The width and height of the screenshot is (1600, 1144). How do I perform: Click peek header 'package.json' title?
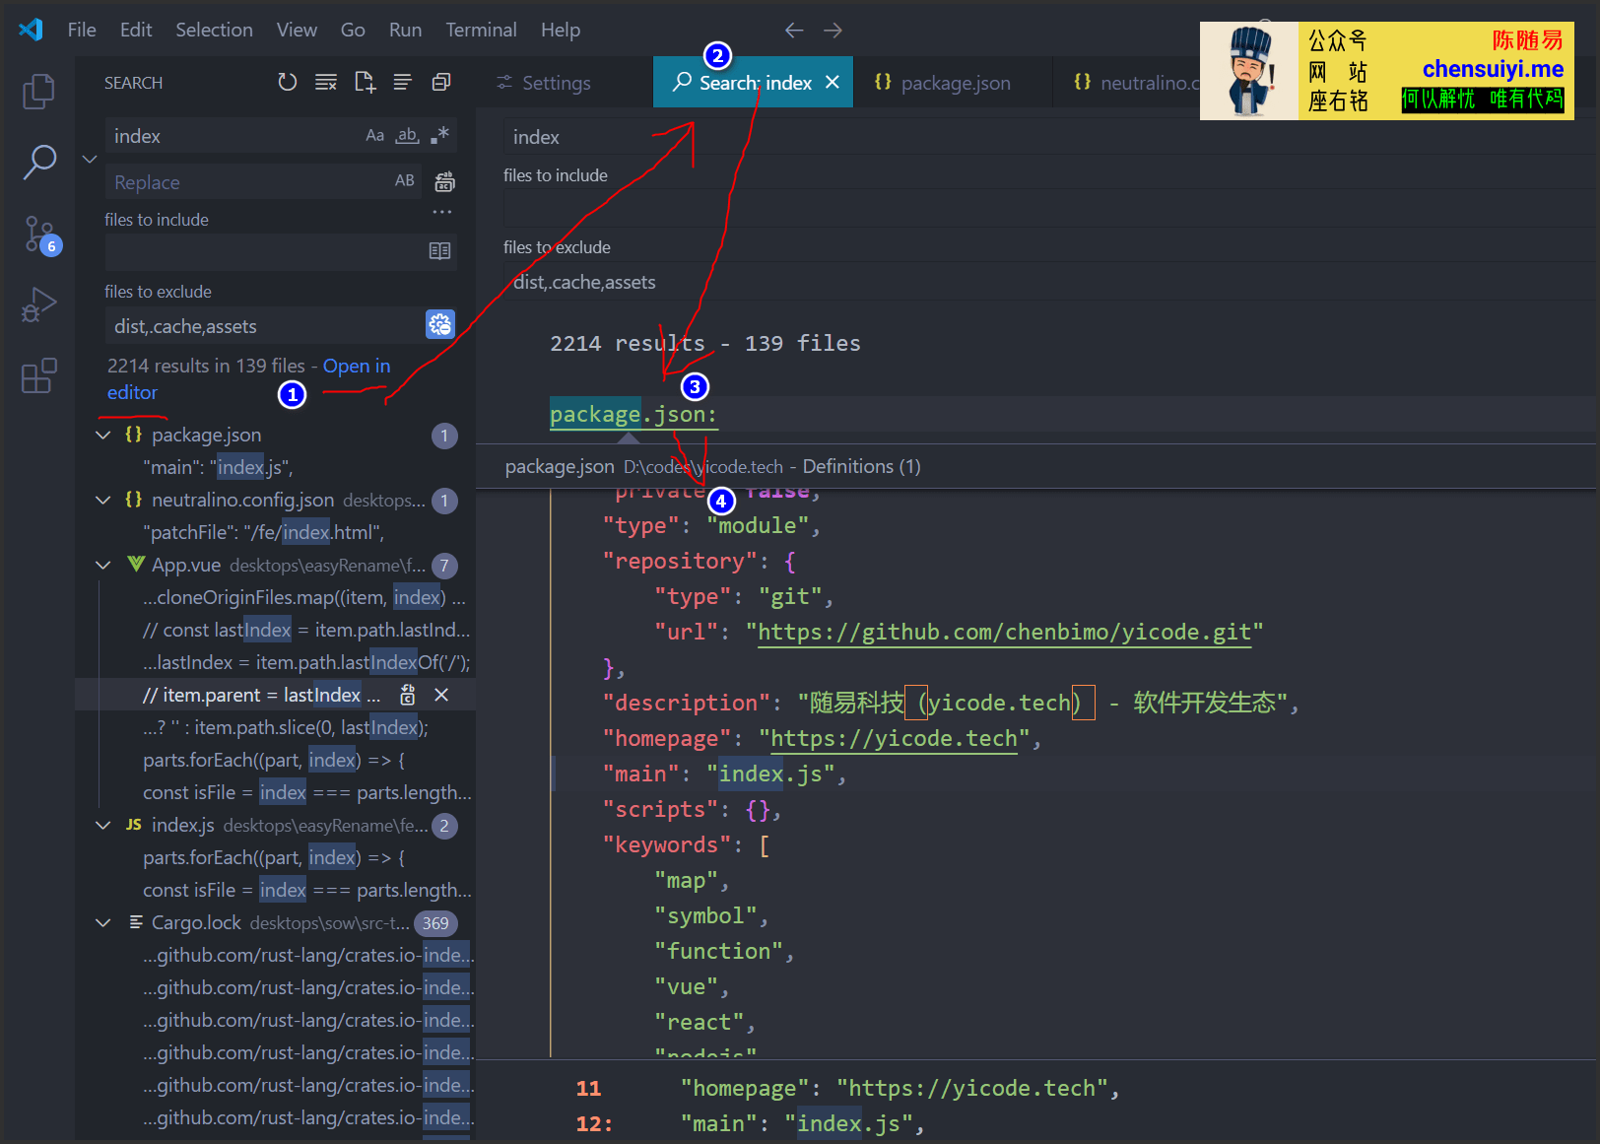(559, 466)
